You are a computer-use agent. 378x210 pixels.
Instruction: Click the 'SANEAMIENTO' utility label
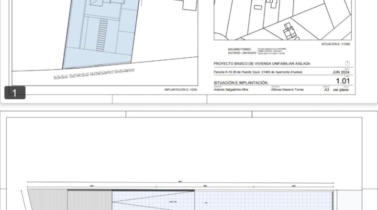tap(124, 71)
